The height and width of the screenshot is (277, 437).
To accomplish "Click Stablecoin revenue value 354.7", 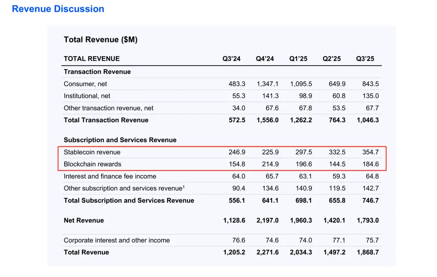I will pyautogui.click(x=370, y=152).
